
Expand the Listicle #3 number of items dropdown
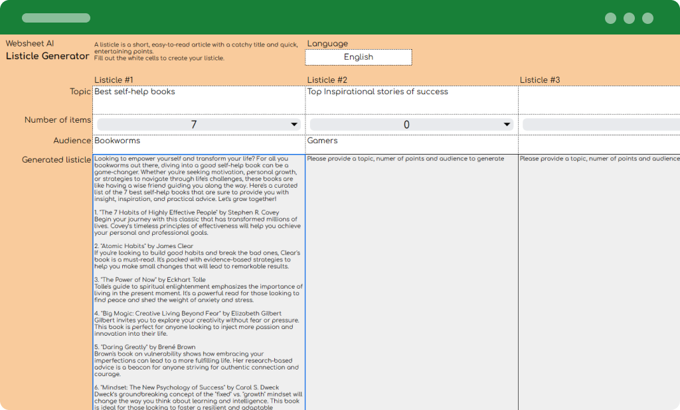[600, 125]
